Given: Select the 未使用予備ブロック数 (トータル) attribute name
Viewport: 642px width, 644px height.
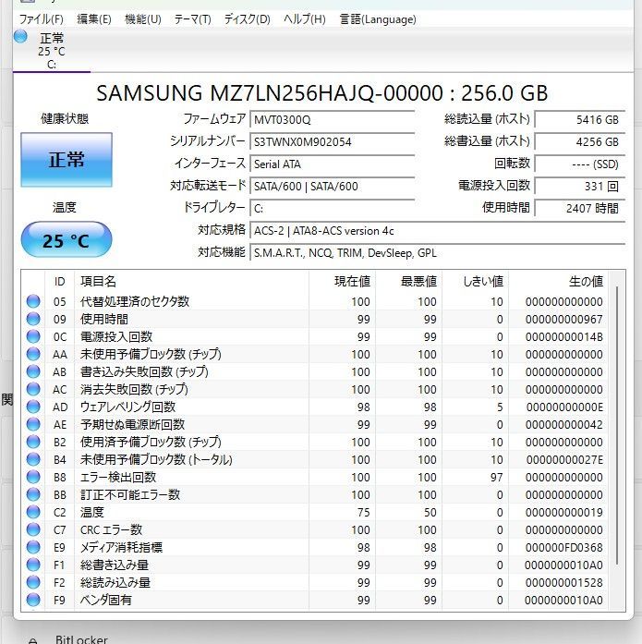Looking at the screenshot, I should (x=156, y=459).
